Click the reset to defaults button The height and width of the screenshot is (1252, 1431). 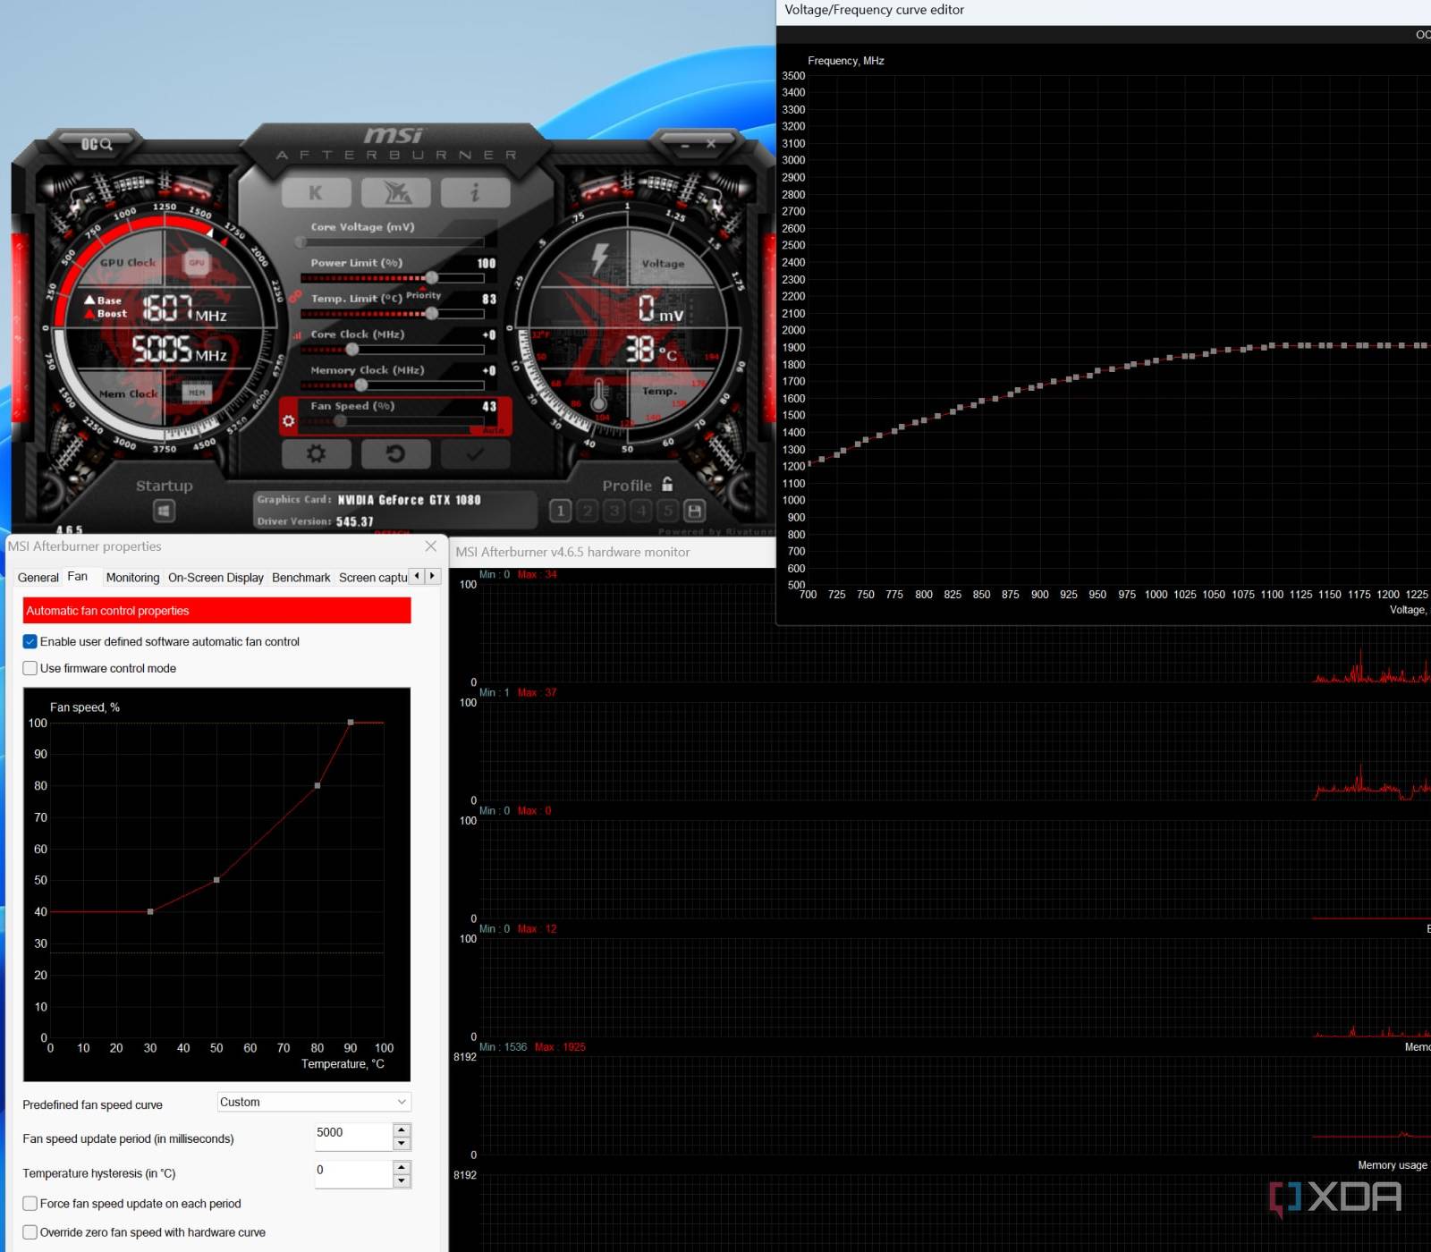[395, 454]
